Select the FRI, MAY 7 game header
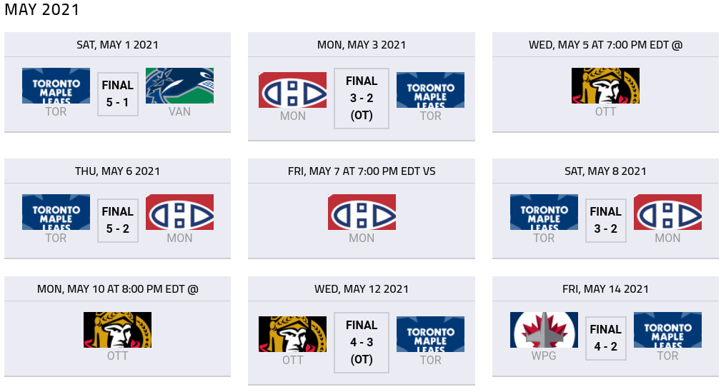Viewport: 721px width, 392px height. click(x=362, y=171)
